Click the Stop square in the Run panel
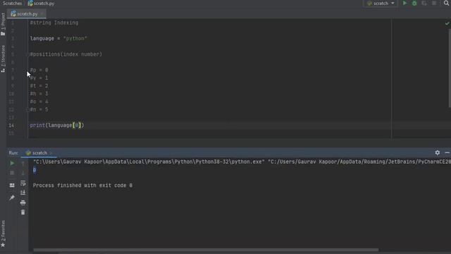Image resolution: width=451 pixels, height=254 pixels. 12,173
